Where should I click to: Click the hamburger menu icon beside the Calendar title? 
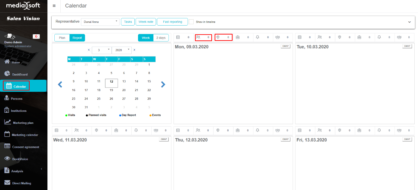click(x=54, y=6)
